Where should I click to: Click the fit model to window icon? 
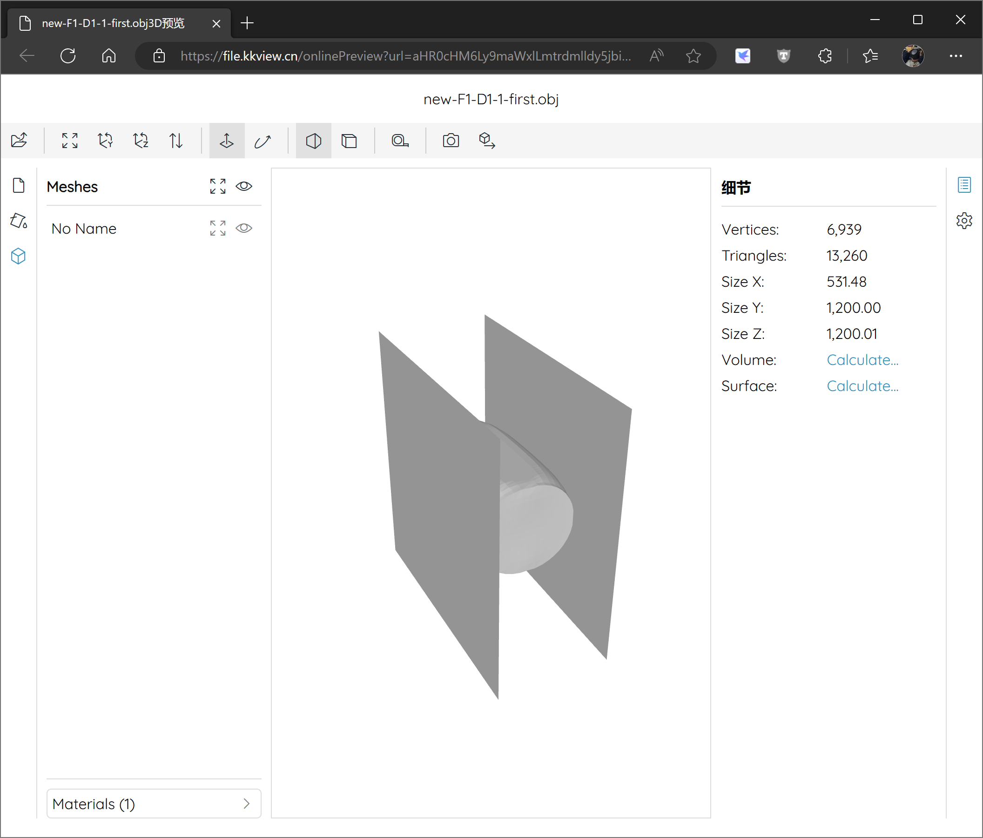tap(70, 141)
